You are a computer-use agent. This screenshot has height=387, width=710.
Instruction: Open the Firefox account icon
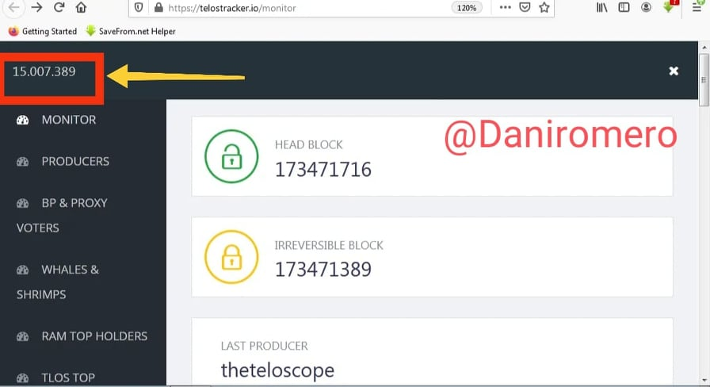tap(646, 7)
